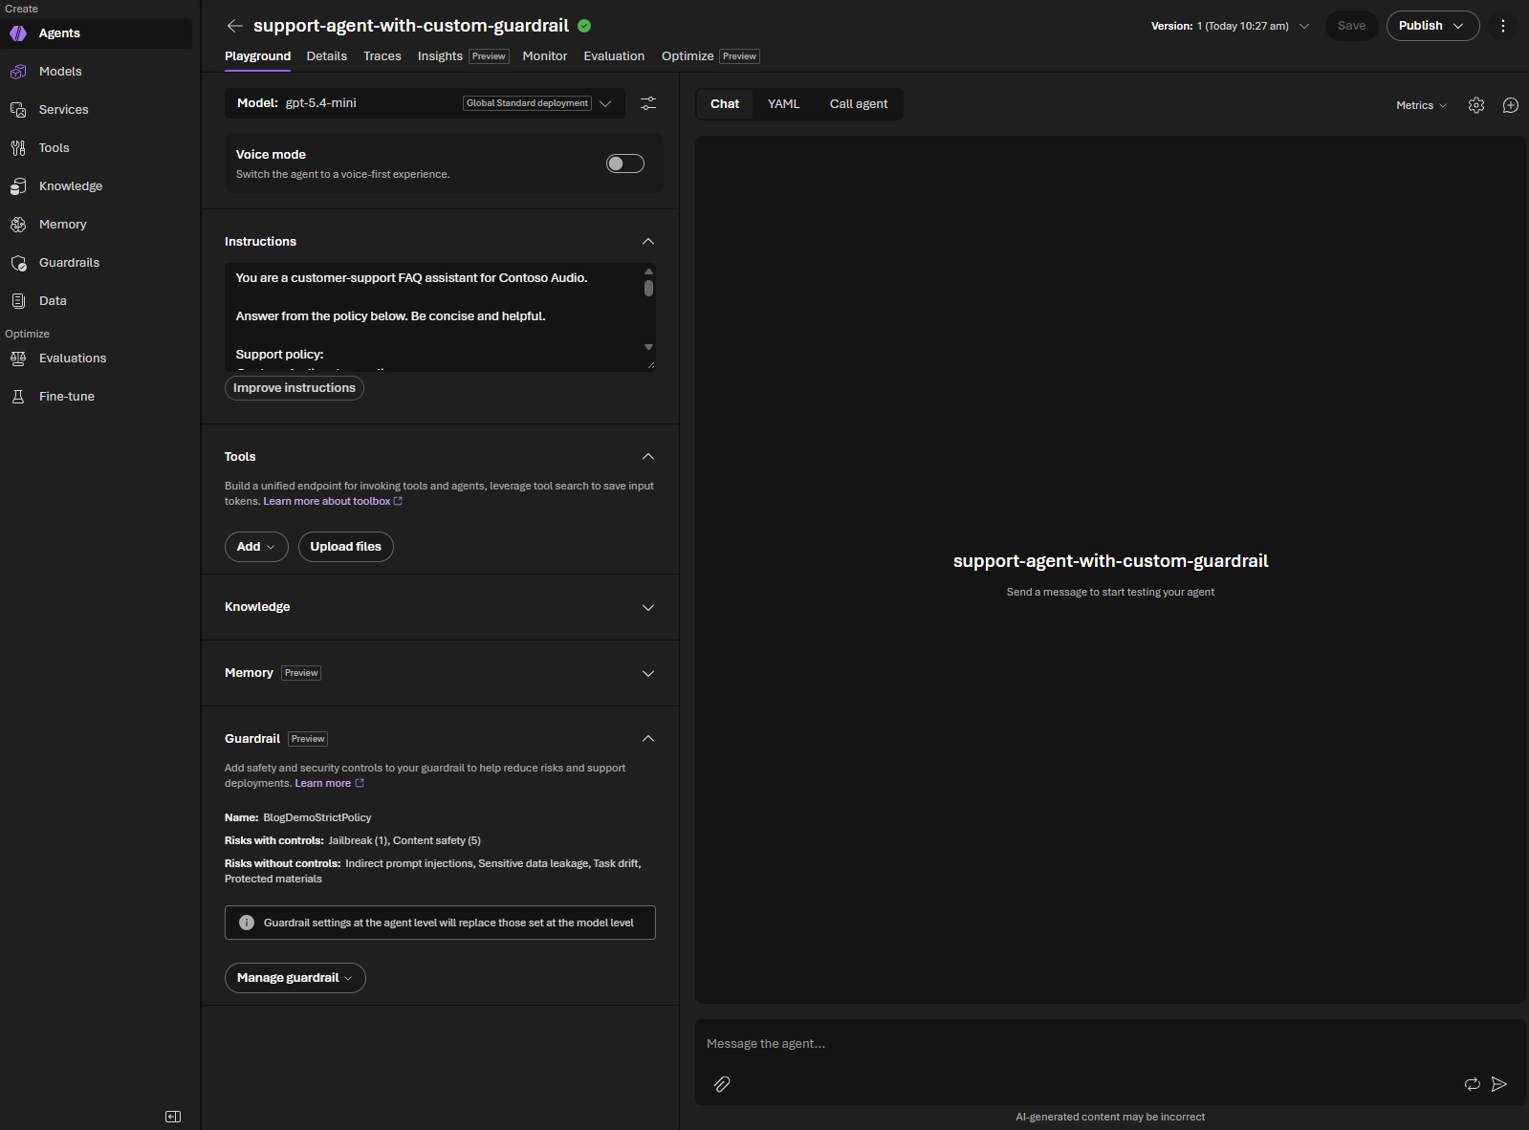The width and height of the screenshot is (1529, 1130).
Task: Switch to the Playground tab
Action: pyautogui.click(x=257, y=56)
